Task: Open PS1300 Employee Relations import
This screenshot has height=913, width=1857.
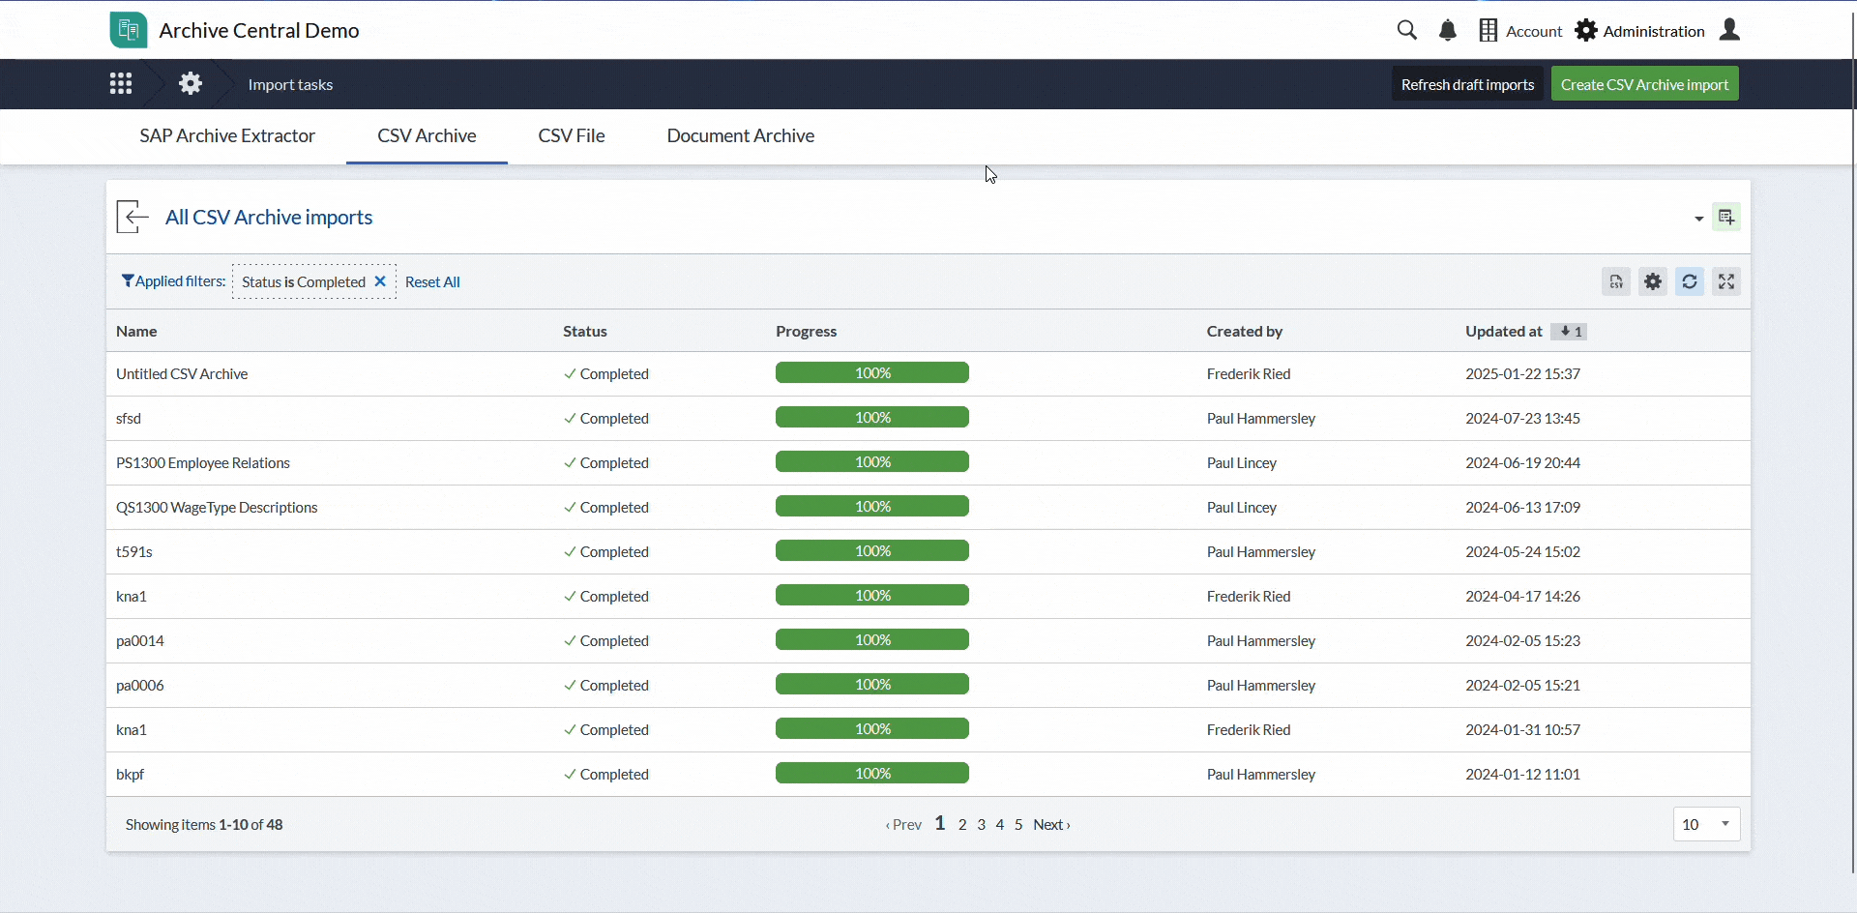Action: coord(928,463)
